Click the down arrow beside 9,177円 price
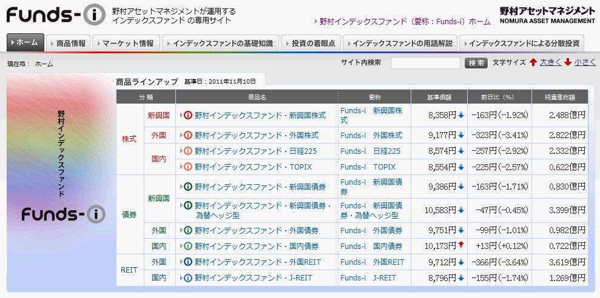 [x=461, y=135]
